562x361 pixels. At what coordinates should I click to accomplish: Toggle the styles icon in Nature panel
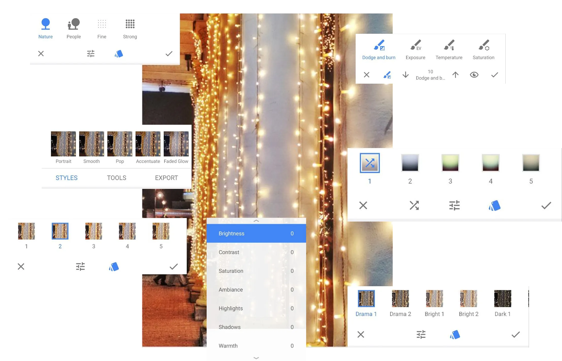[x=119, y=54]
